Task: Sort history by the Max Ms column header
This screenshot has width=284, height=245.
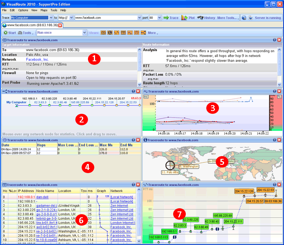Action: pyautogui.click(x=109, y=145)
